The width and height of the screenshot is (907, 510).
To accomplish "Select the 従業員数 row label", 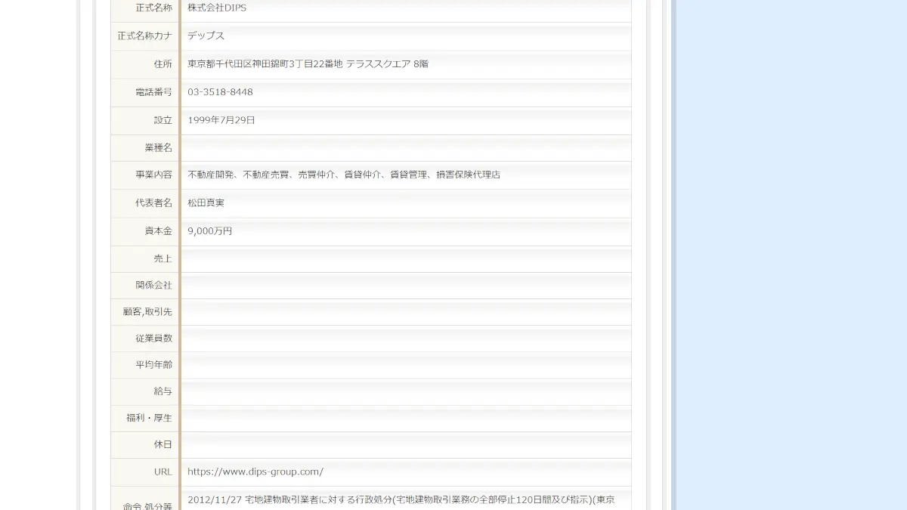I will [153, 338].
